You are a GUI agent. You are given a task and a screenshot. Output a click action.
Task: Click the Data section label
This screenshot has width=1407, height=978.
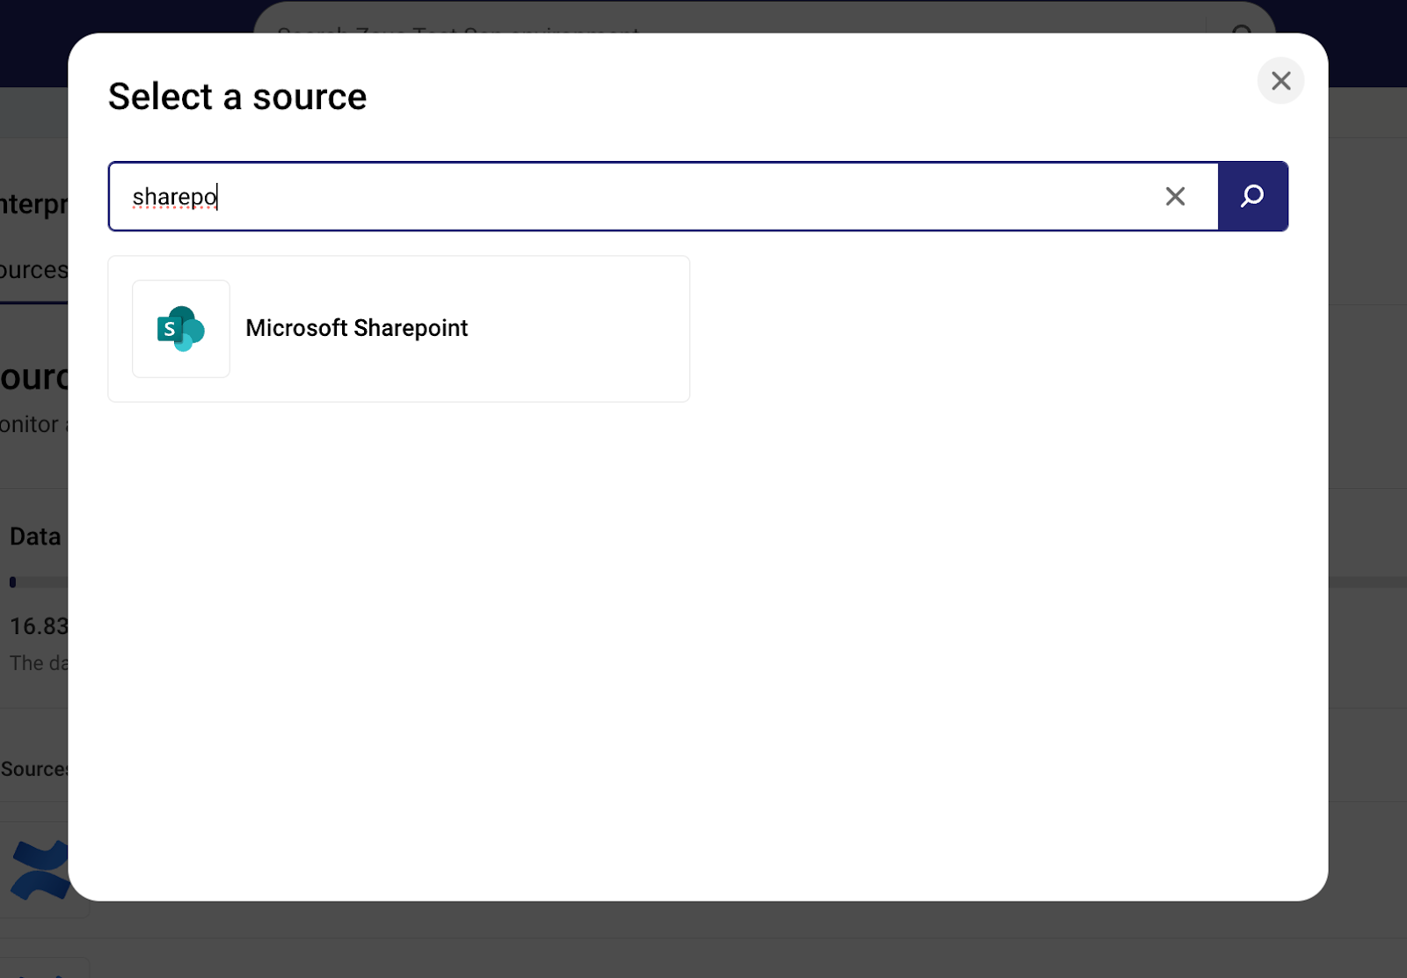35,536
